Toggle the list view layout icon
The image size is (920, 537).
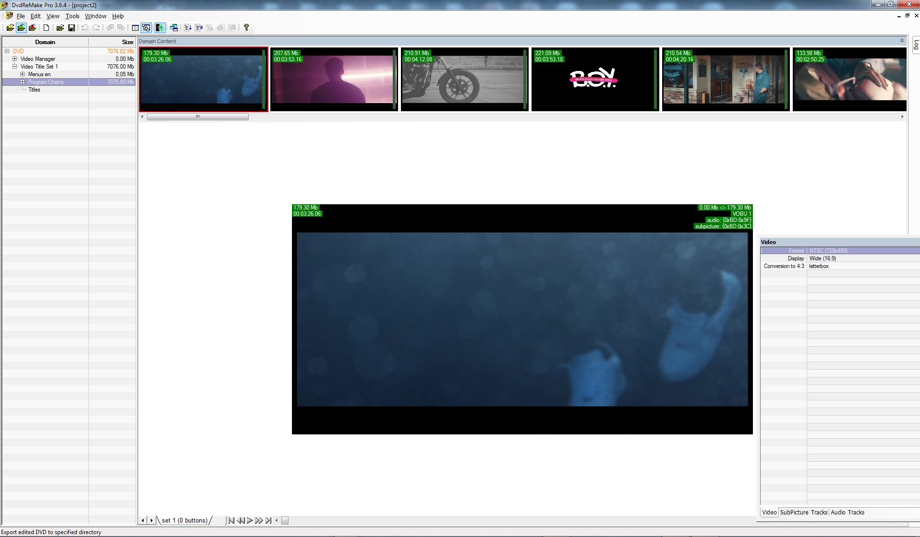[x=135, y=28]
